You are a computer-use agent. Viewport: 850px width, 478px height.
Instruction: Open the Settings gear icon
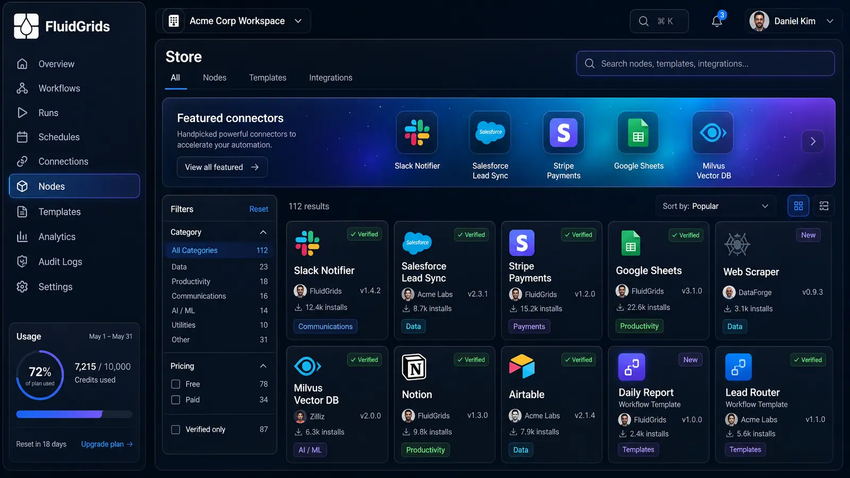(x=22, y=287)
